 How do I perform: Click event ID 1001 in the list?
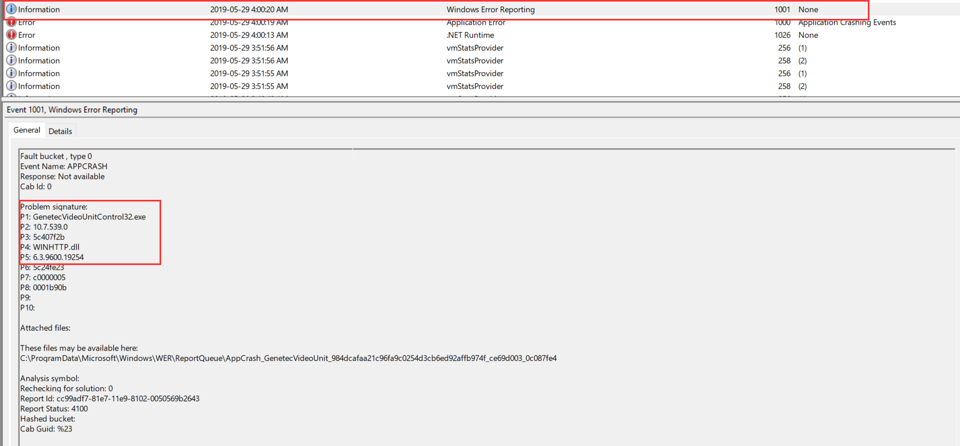(x=782, y=10)
